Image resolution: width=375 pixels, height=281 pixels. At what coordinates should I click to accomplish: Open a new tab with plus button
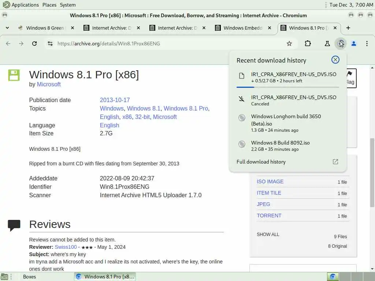click(348, 28)
